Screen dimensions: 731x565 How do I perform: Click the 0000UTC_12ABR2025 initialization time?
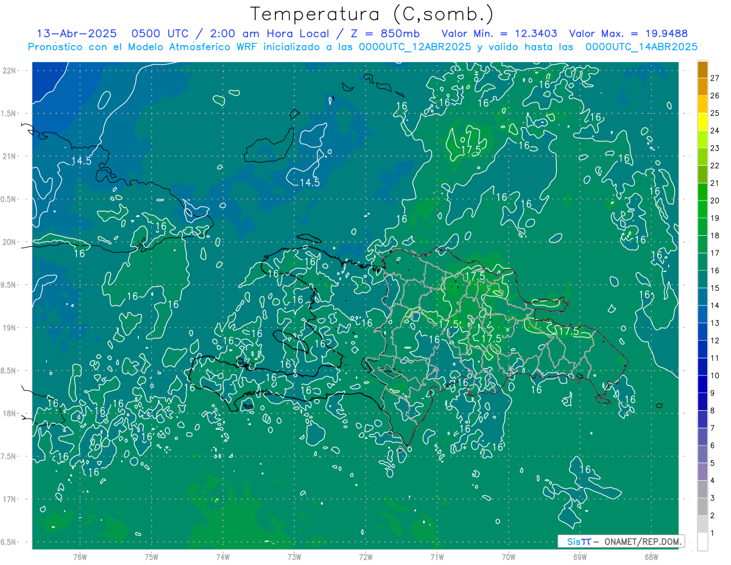(415, 46)
